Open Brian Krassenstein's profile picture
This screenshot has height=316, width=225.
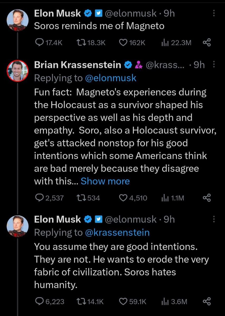click(x=17, y=71)
